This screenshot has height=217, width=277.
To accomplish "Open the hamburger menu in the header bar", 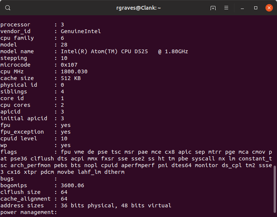I will click(226, 8).
